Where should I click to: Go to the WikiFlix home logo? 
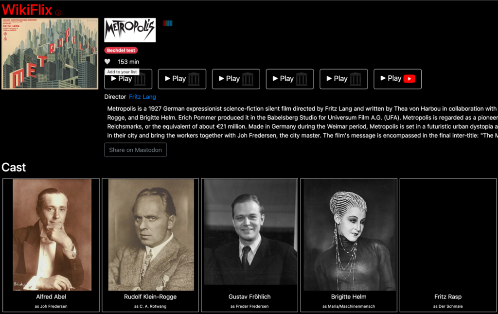[27, 10]
